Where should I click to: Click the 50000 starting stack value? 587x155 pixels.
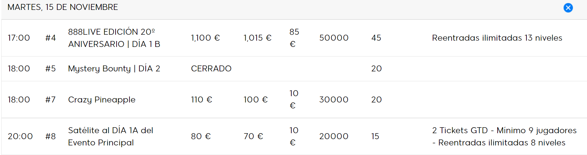point(334,38)
